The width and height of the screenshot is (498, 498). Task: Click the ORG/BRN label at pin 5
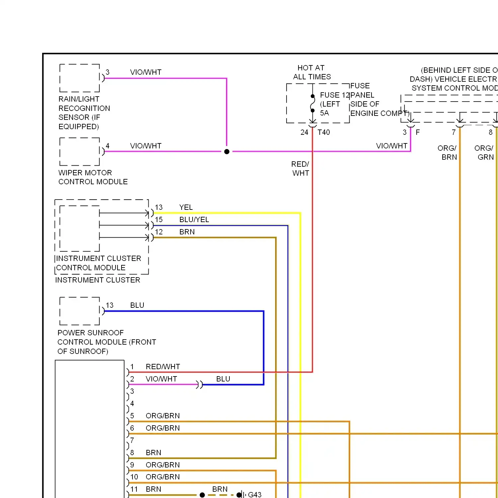click(x=163, y=416)
